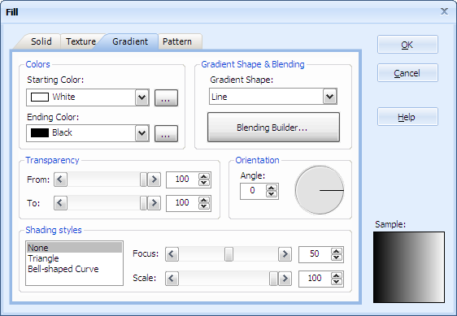Open the Starting Color dropdown
457x316 pixels.
pos(142,97)
